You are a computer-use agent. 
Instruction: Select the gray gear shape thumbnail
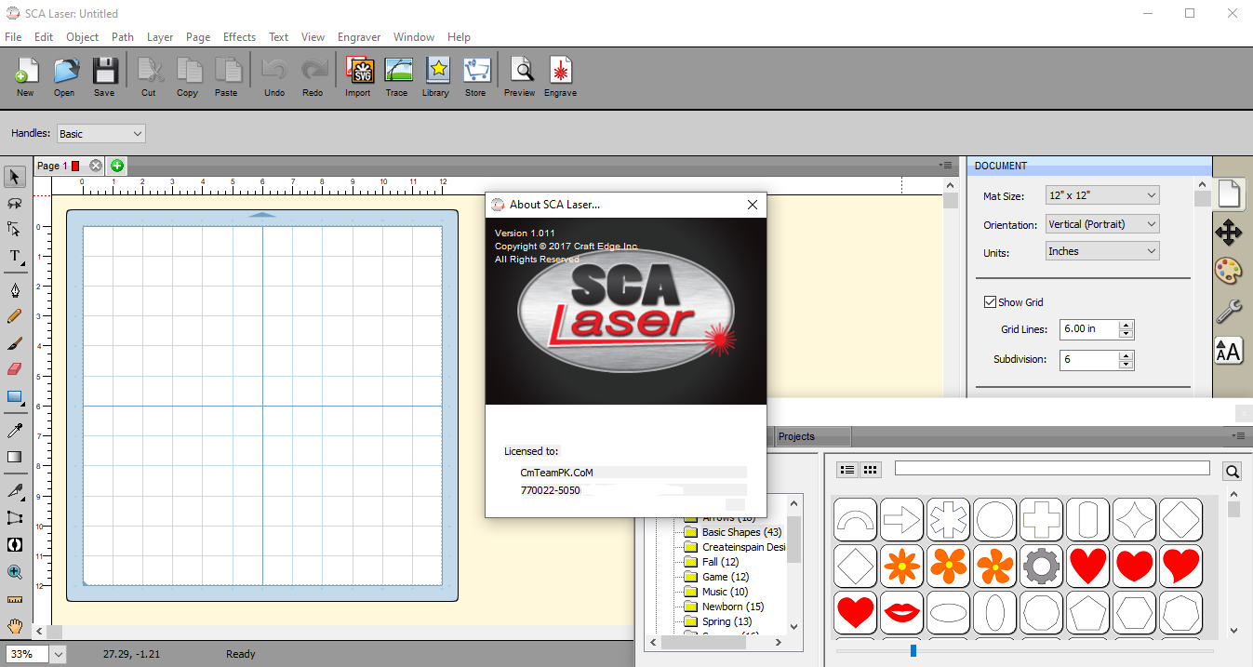[1041, 566]
